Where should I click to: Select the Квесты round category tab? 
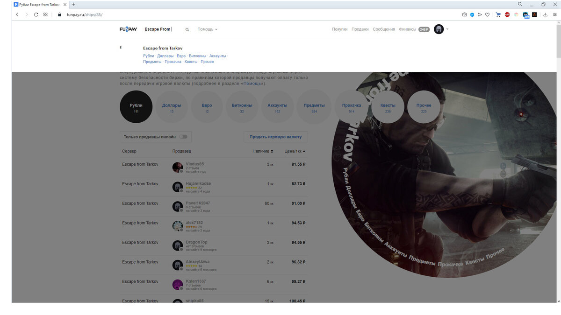pos(388,107)
